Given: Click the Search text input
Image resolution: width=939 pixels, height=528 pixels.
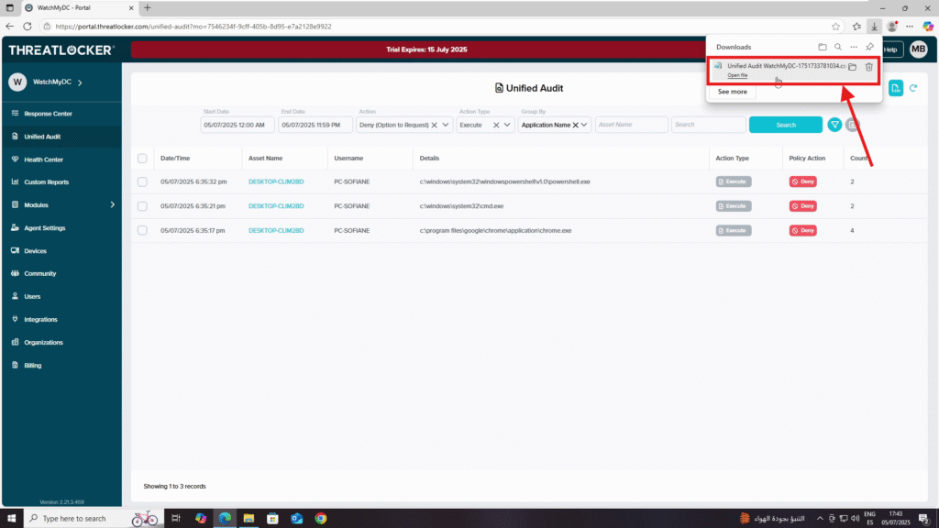Looking at the screenshot, I should pos(709,125).
